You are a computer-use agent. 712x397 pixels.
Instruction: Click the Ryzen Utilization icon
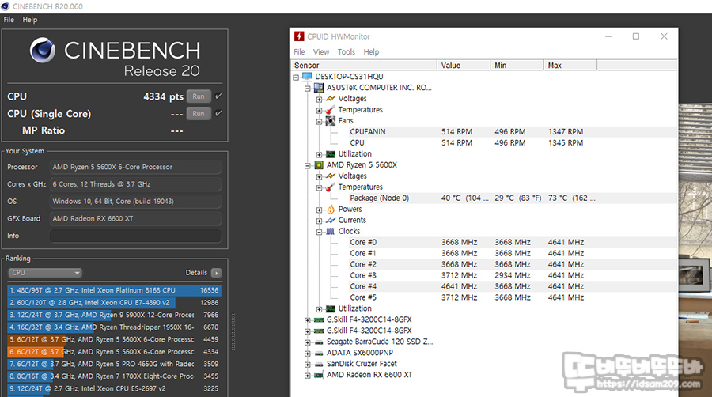331,309
